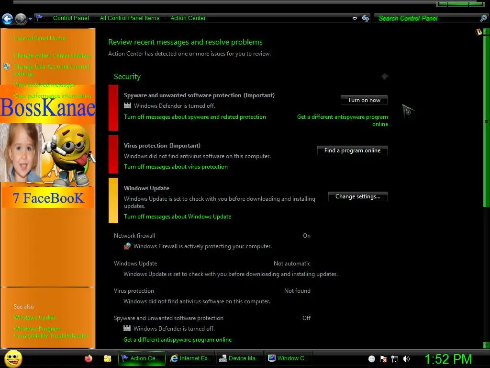Click the UAC shield icon
490x368 pixels.
click(7, 67)
